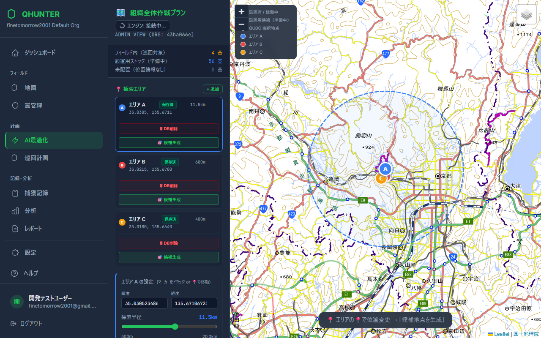
Task: Navigate to 罠管理
Action: 54,106
